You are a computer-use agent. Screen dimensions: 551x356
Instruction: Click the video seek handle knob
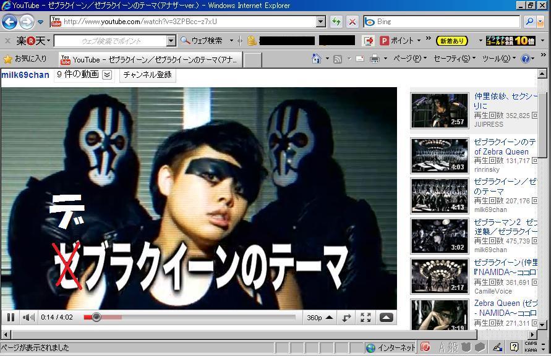96,318
